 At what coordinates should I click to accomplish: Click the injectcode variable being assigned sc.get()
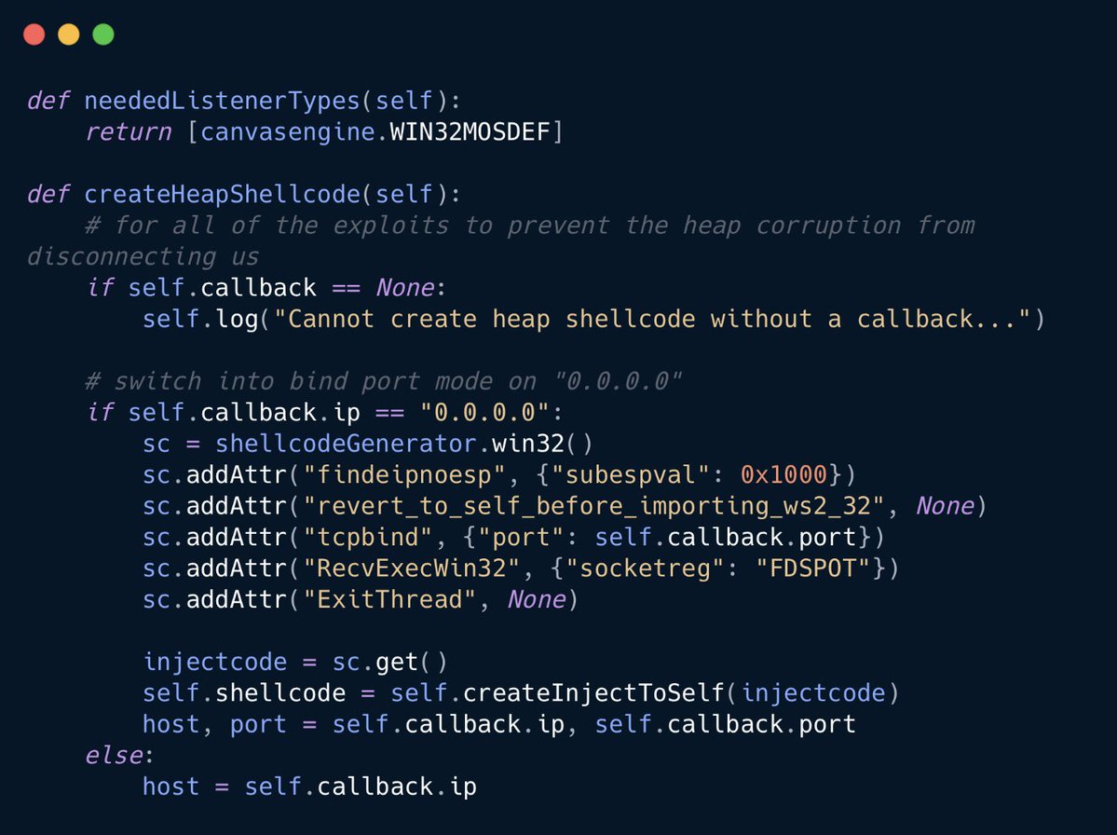[214, 662]
